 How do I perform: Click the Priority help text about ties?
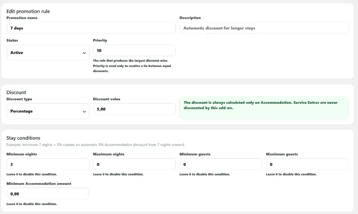[132, 66]
